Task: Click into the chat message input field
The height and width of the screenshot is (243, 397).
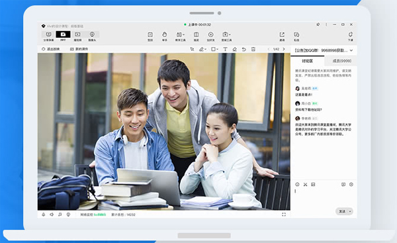Action: pos(324,197)
